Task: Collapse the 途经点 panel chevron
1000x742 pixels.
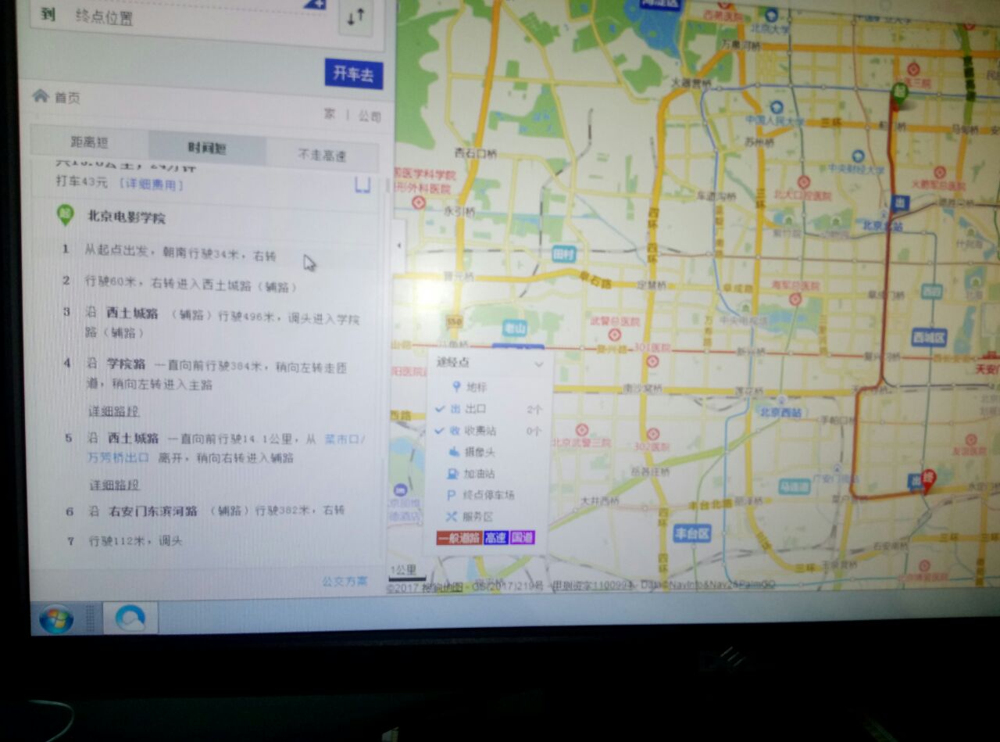Action: (x=538, y=364)
